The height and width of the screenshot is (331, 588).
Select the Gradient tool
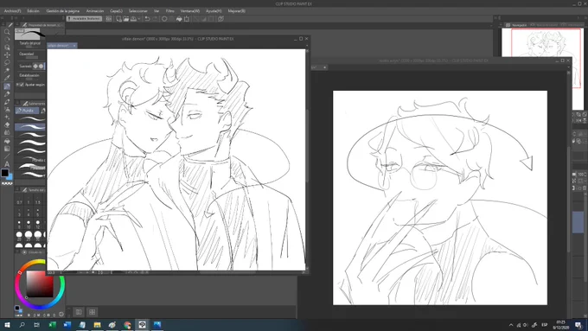7,149
